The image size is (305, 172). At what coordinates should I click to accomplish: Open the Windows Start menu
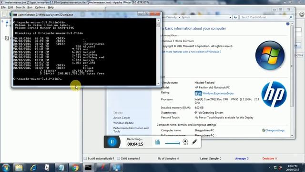coord(6,168)
